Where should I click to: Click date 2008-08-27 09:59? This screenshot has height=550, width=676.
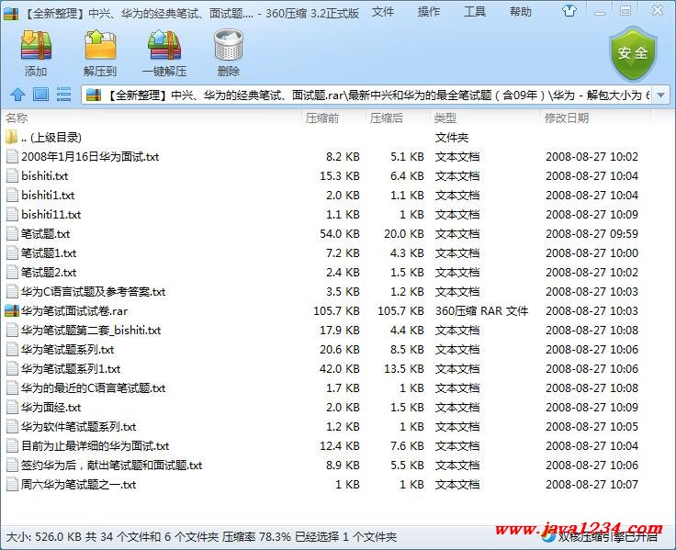pyautogui.click(x=591, y=233)
